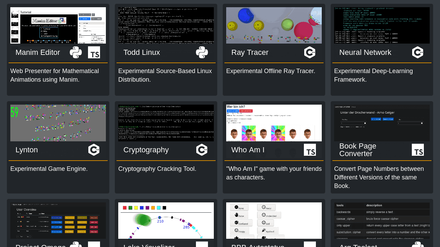440x247 pixels.
Task: Click 'Experimental Game Engine.' description
Action: point(49,169)
